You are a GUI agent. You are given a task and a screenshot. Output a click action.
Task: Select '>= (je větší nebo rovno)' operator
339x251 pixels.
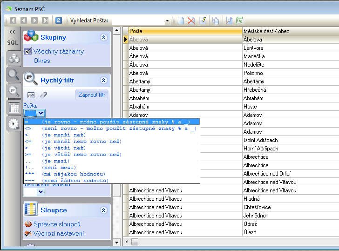[x=112, y=154]
